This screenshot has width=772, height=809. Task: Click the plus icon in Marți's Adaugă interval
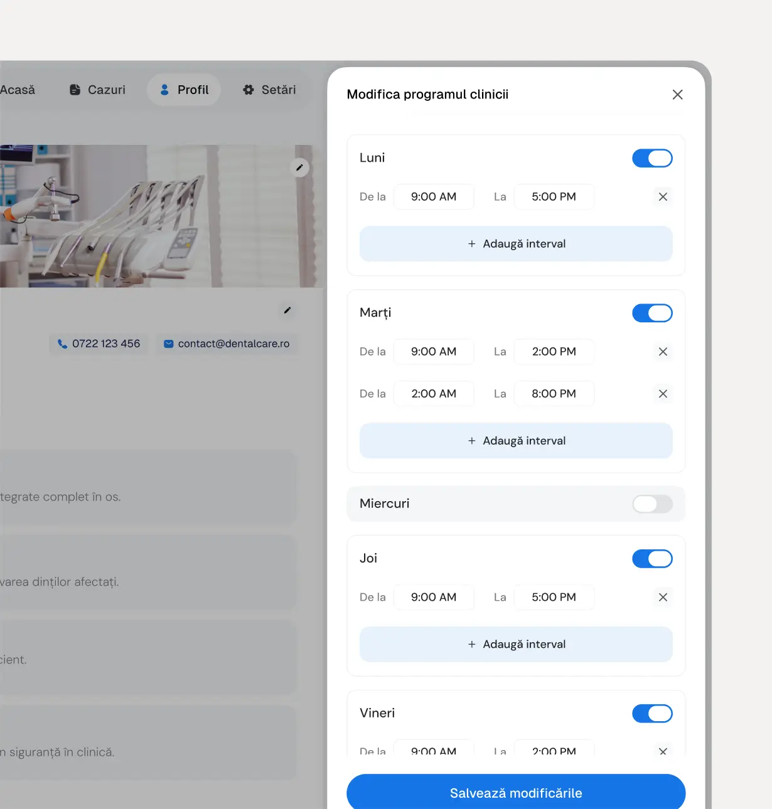coord(471,441)
